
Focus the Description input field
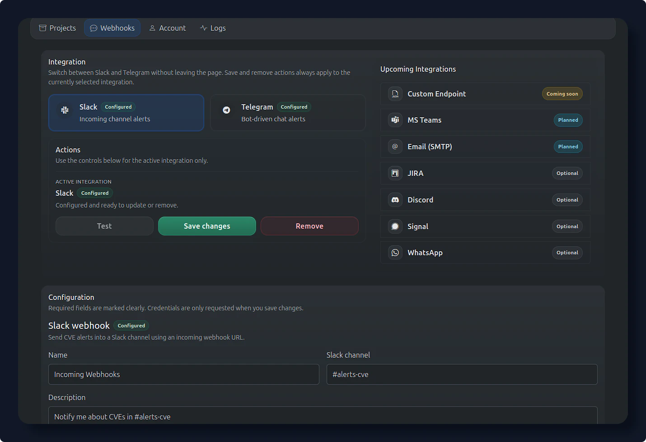tap(323, 415)
